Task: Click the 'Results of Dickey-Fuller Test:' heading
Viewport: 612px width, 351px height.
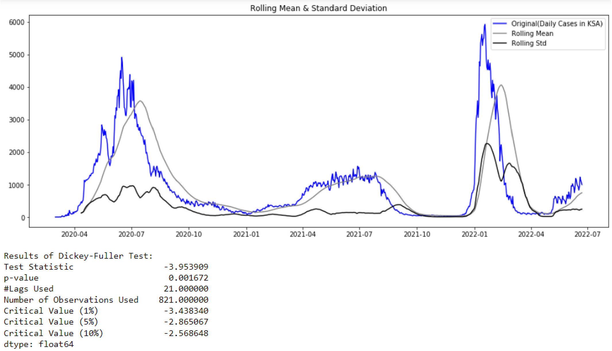Action: tap(78, 256)
